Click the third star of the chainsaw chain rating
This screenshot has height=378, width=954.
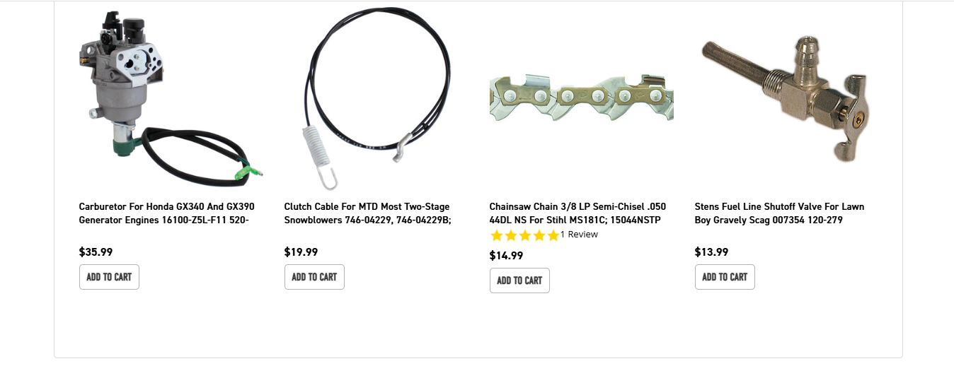(x=524, y=235)
